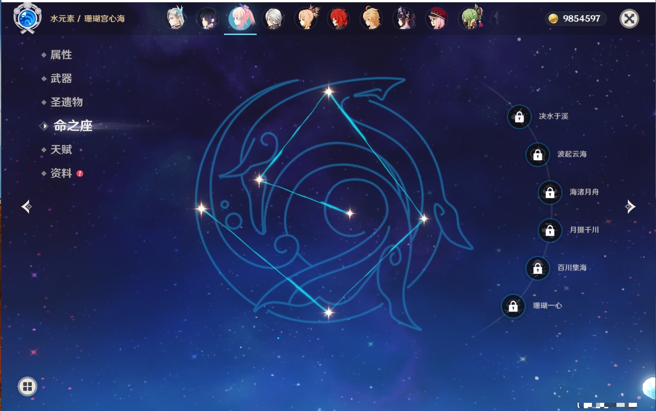Select the Neuvillette avatar with white-blue hair
The image size is (656, 411).
coord(175,18)
